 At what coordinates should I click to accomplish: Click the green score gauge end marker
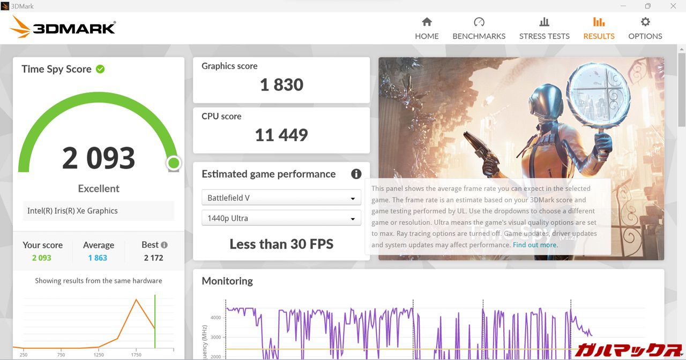coord(173,163)
